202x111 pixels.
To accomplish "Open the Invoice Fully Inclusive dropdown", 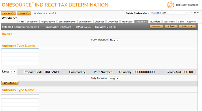I will (114, 40).
